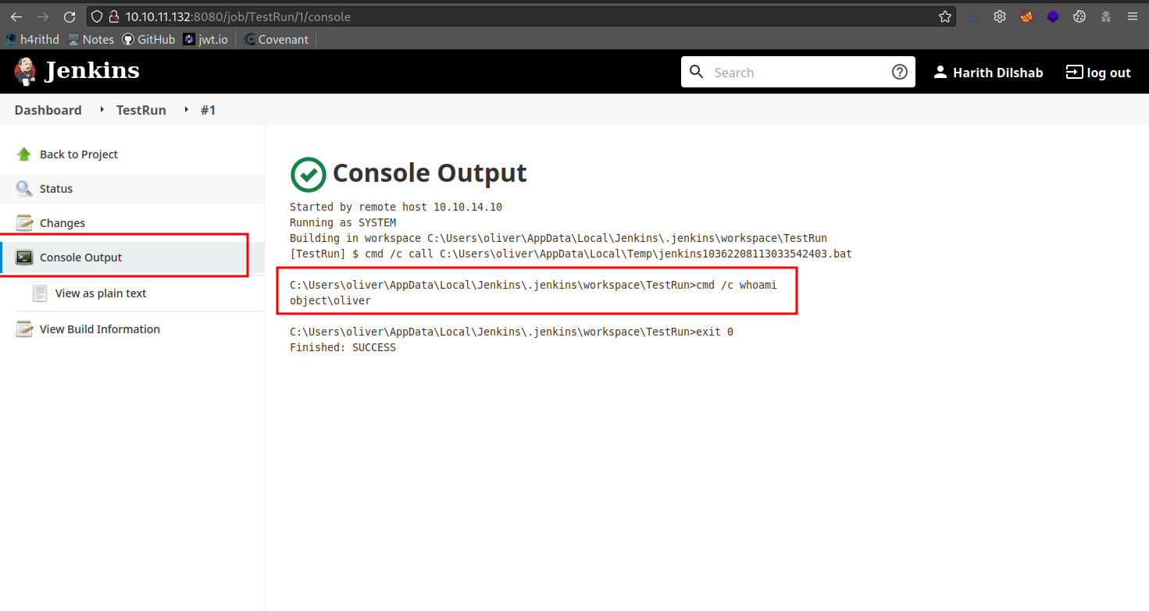
Task: Click the gear extension icon in toolbar
Action: [x=999, y=16]
